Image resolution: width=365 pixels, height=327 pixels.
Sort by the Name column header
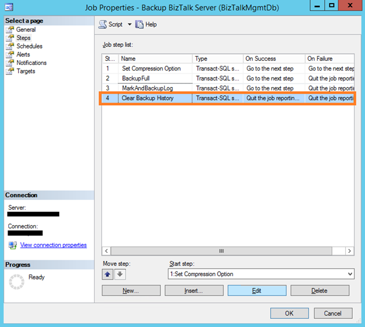click(156, 58)
